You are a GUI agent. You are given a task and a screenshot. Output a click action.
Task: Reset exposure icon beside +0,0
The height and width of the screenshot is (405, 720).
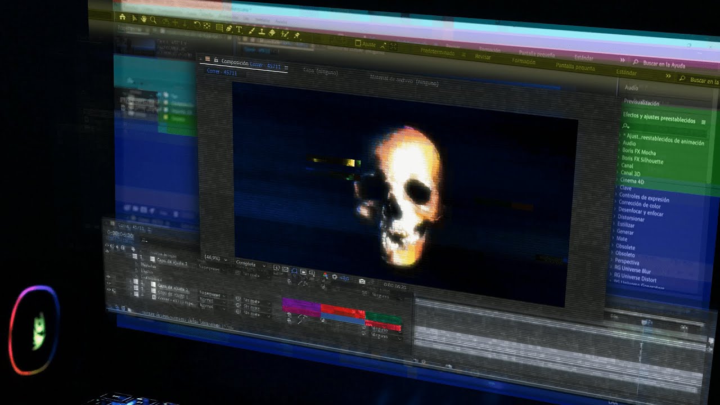point(335,277)
